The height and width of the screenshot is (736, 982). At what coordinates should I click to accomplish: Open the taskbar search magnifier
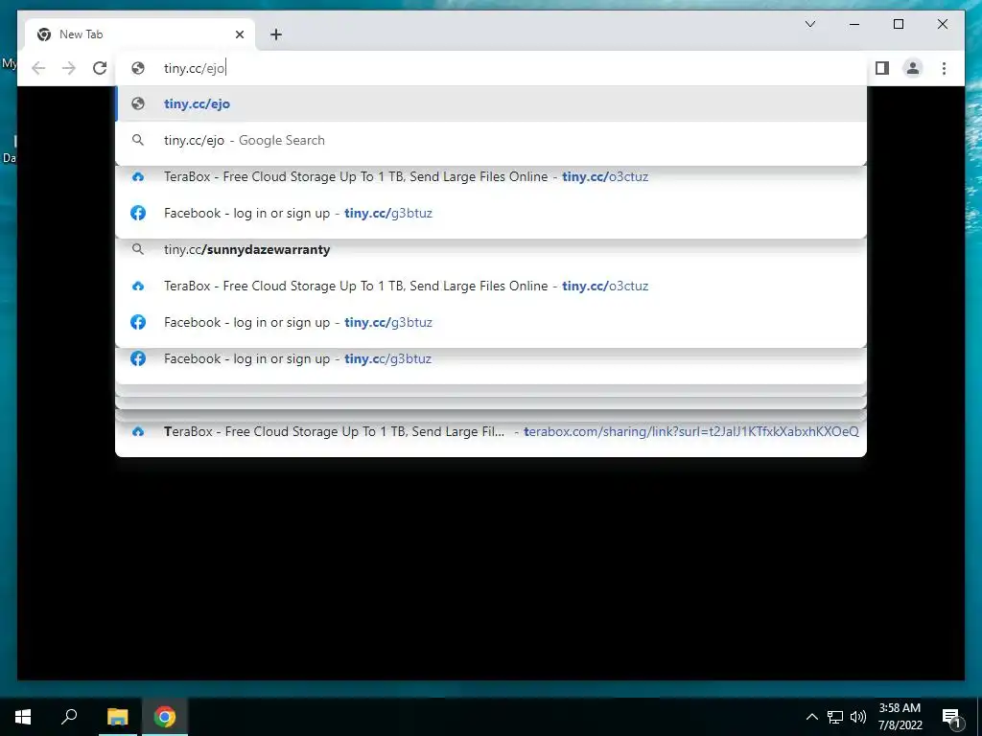(x=69, y=716)
